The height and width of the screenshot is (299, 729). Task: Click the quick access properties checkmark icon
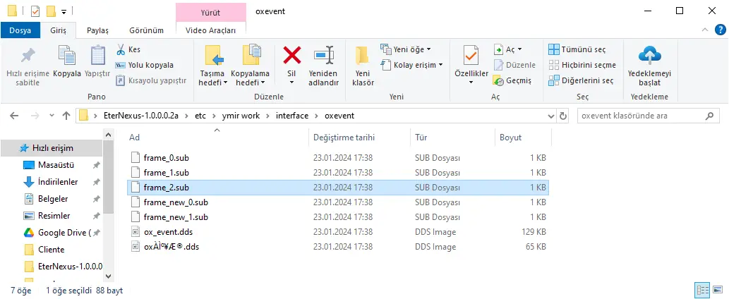(35, 10)
